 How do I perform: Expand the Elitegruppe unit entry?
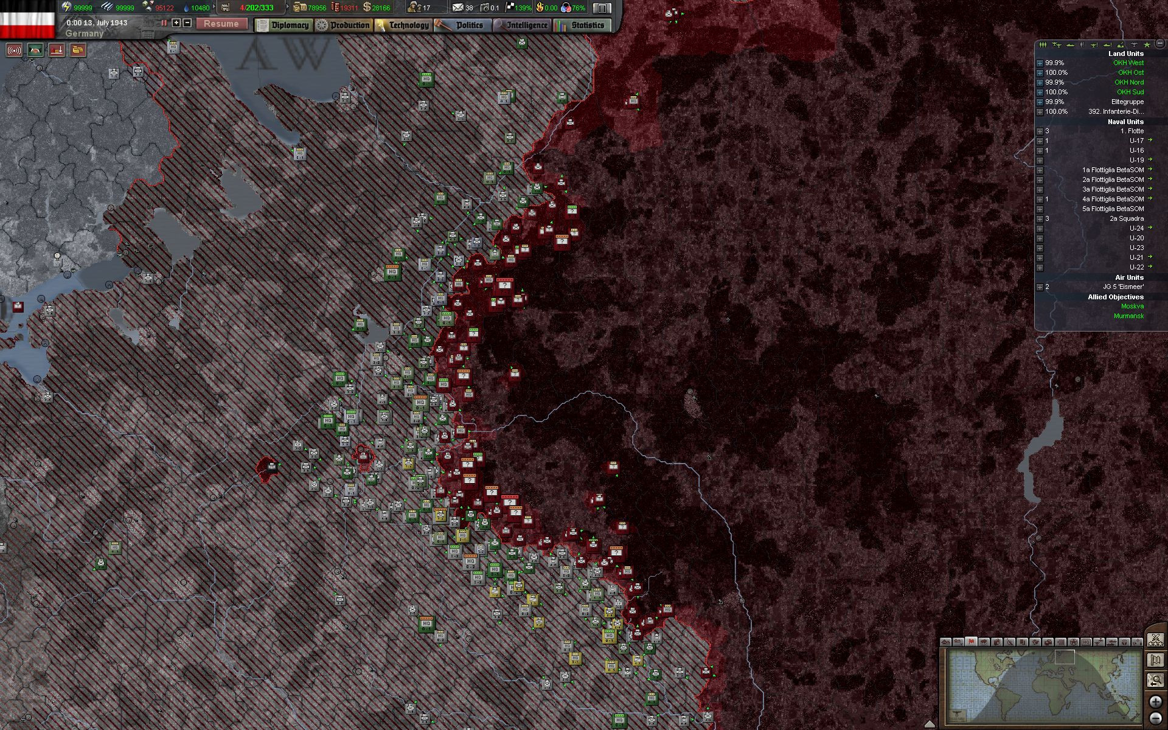click(x=1040, y=102)
